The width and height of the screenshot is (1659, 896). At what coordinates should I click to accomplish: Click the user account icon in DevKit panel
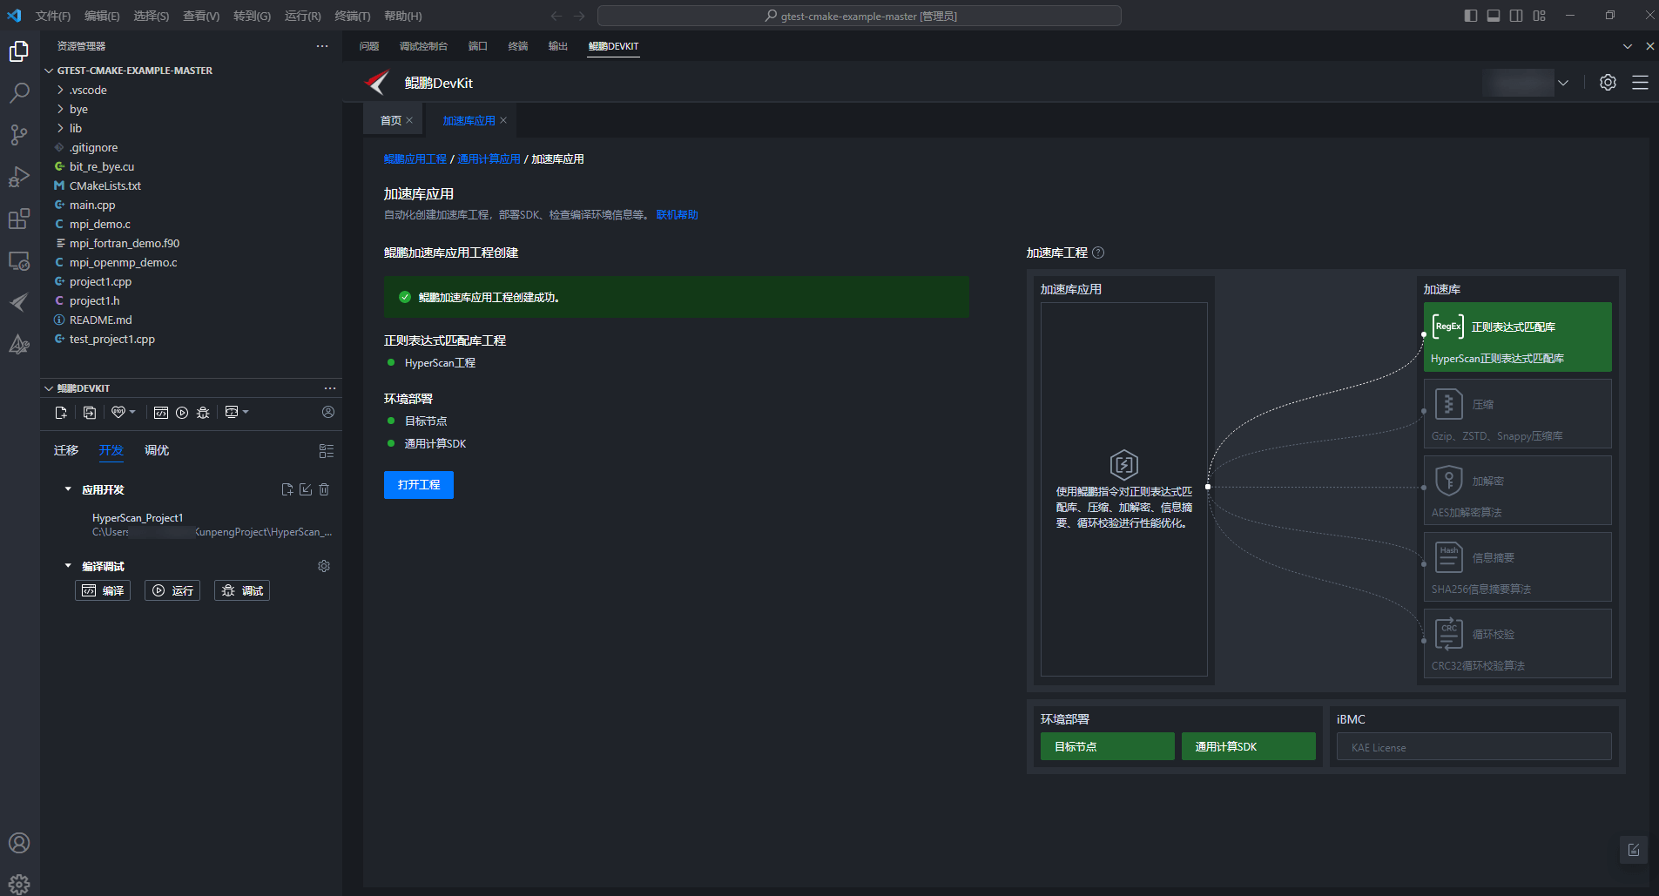click(328, 412)
